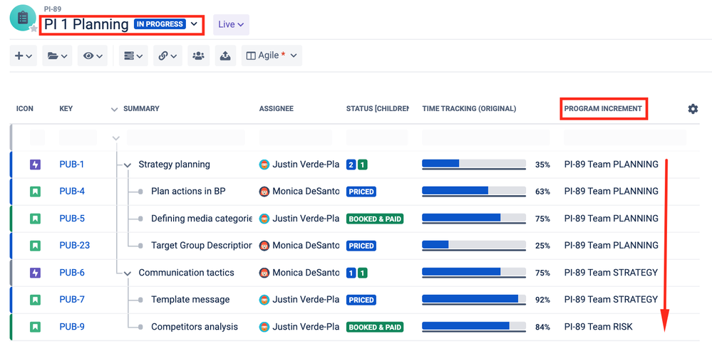Click Justin avatar in Competitors analysis row
Viewport: 712px width, 356px height.
pyautogui.click(x=264, y=327)
